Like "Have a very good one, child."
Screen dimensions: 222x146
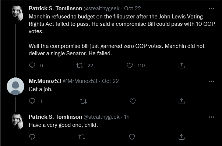132,137
